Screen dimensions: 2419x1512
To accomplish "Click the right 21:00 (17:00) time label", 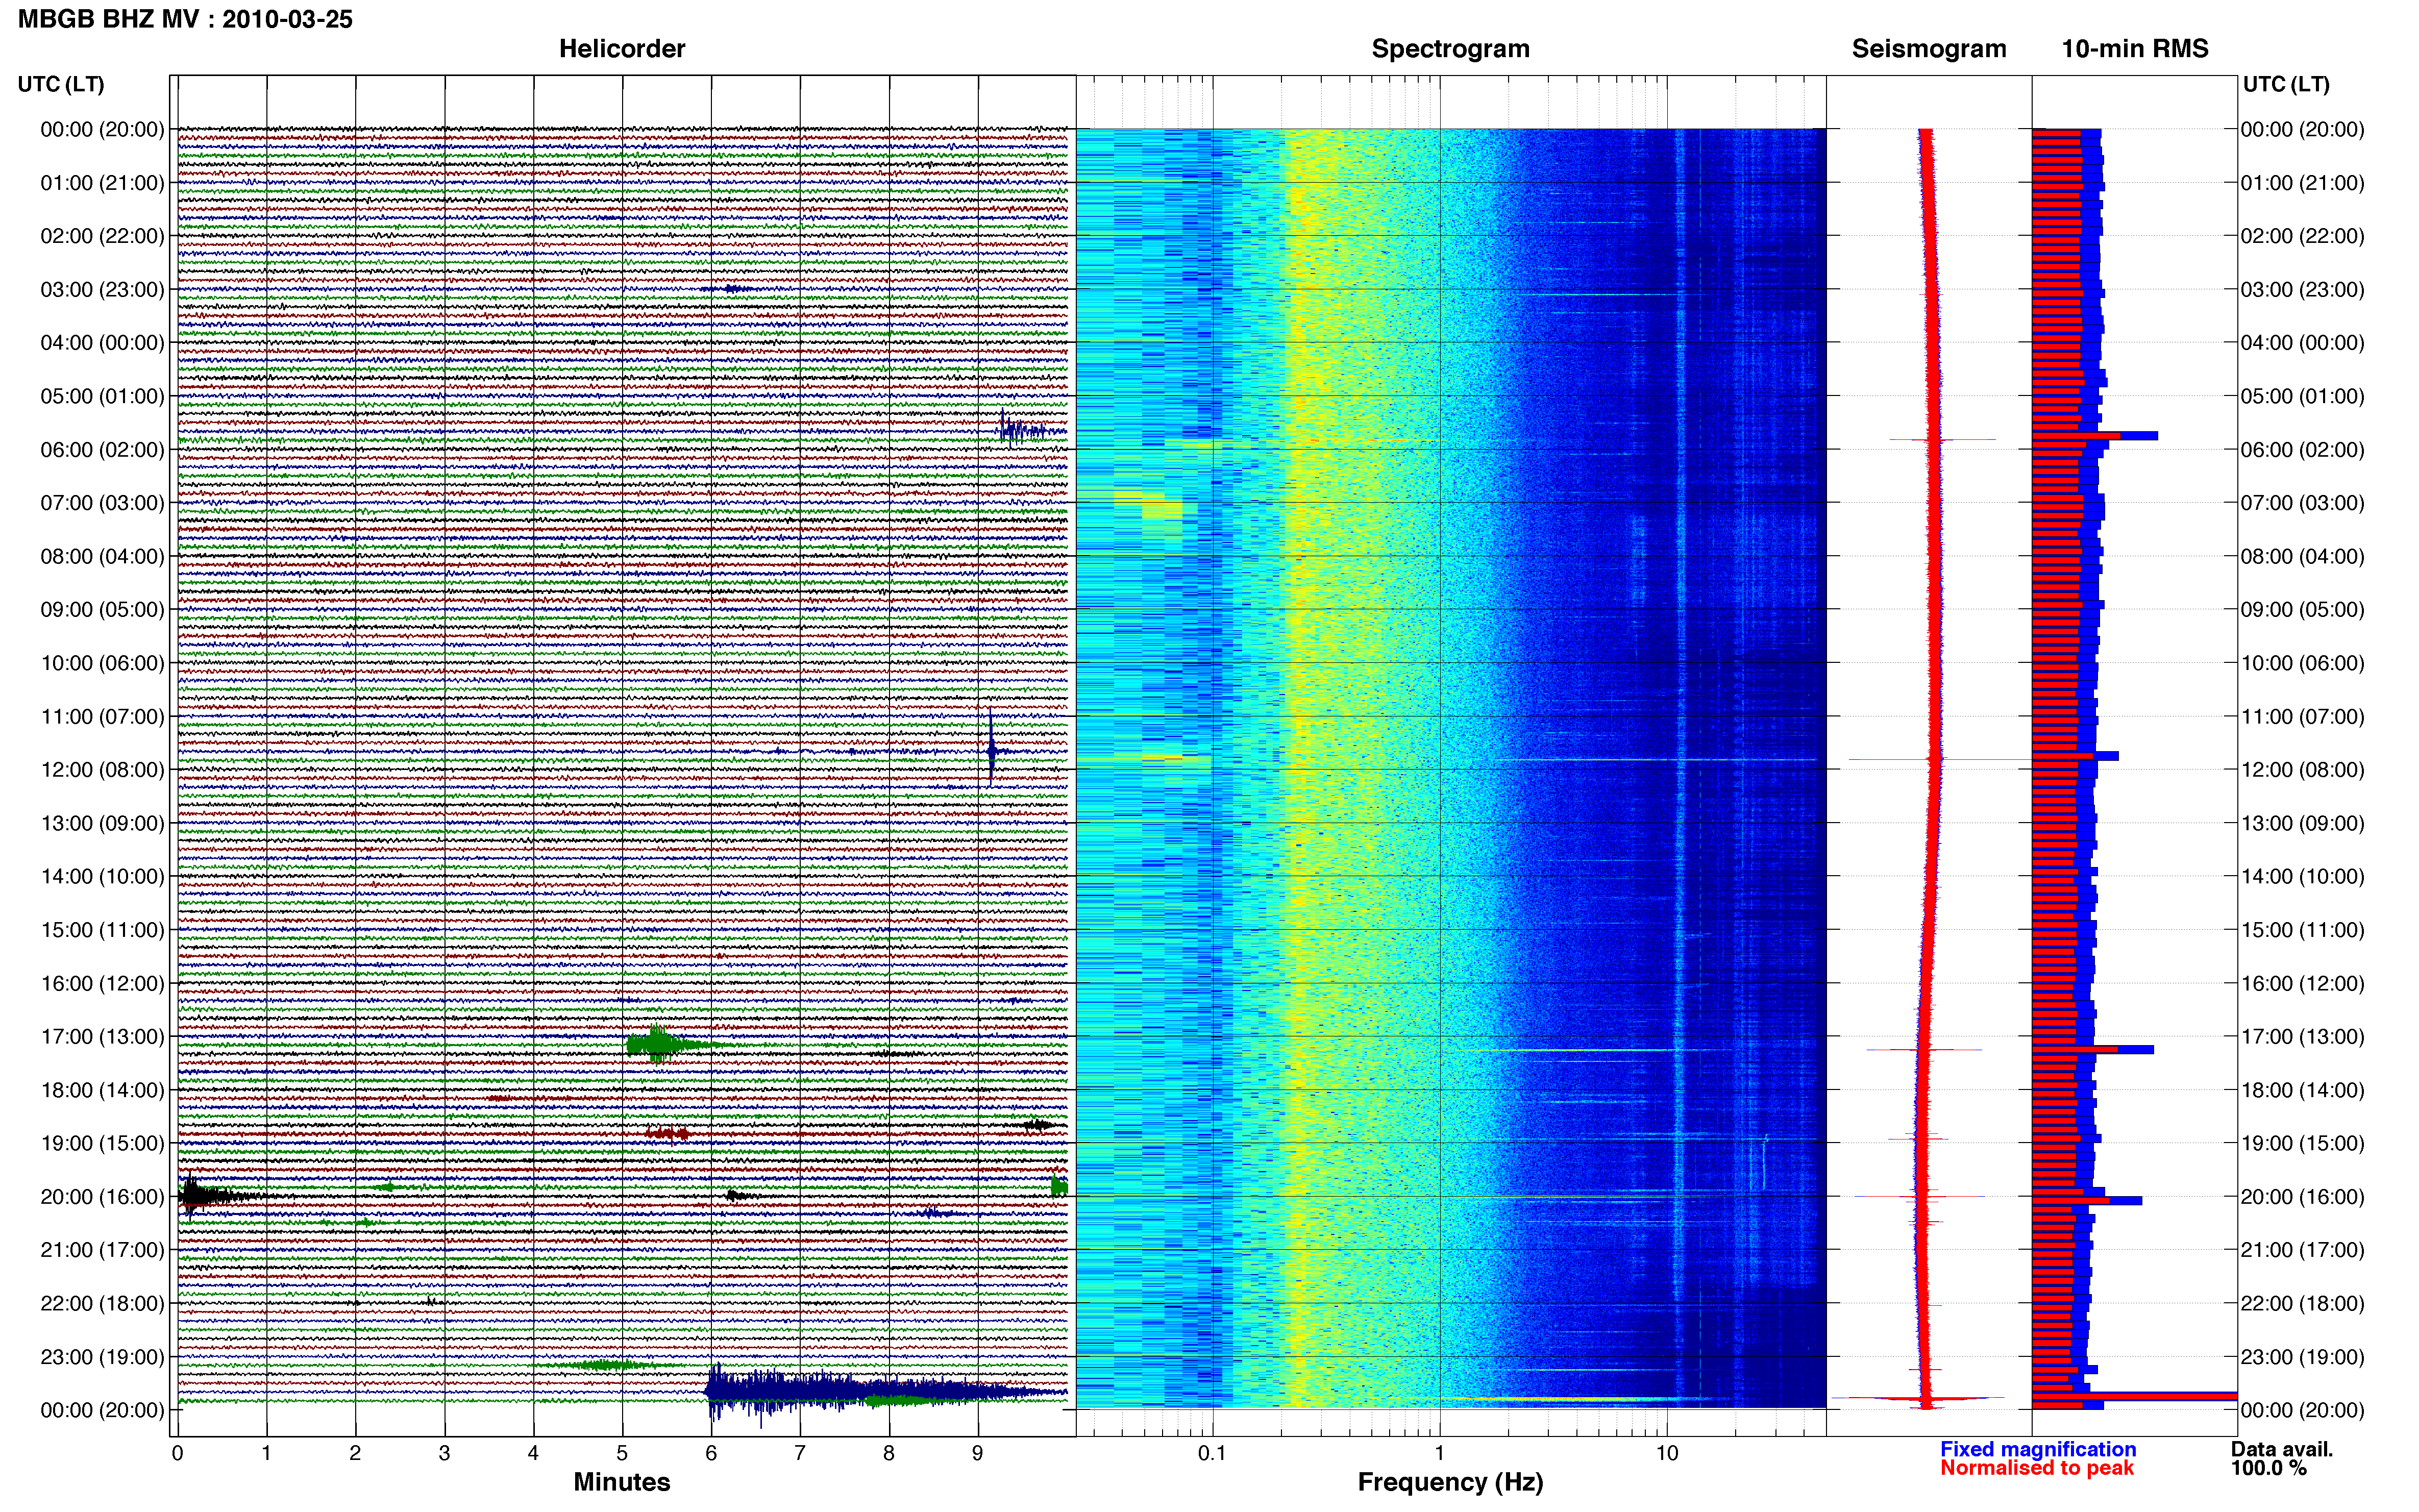I will 2302,1250.
